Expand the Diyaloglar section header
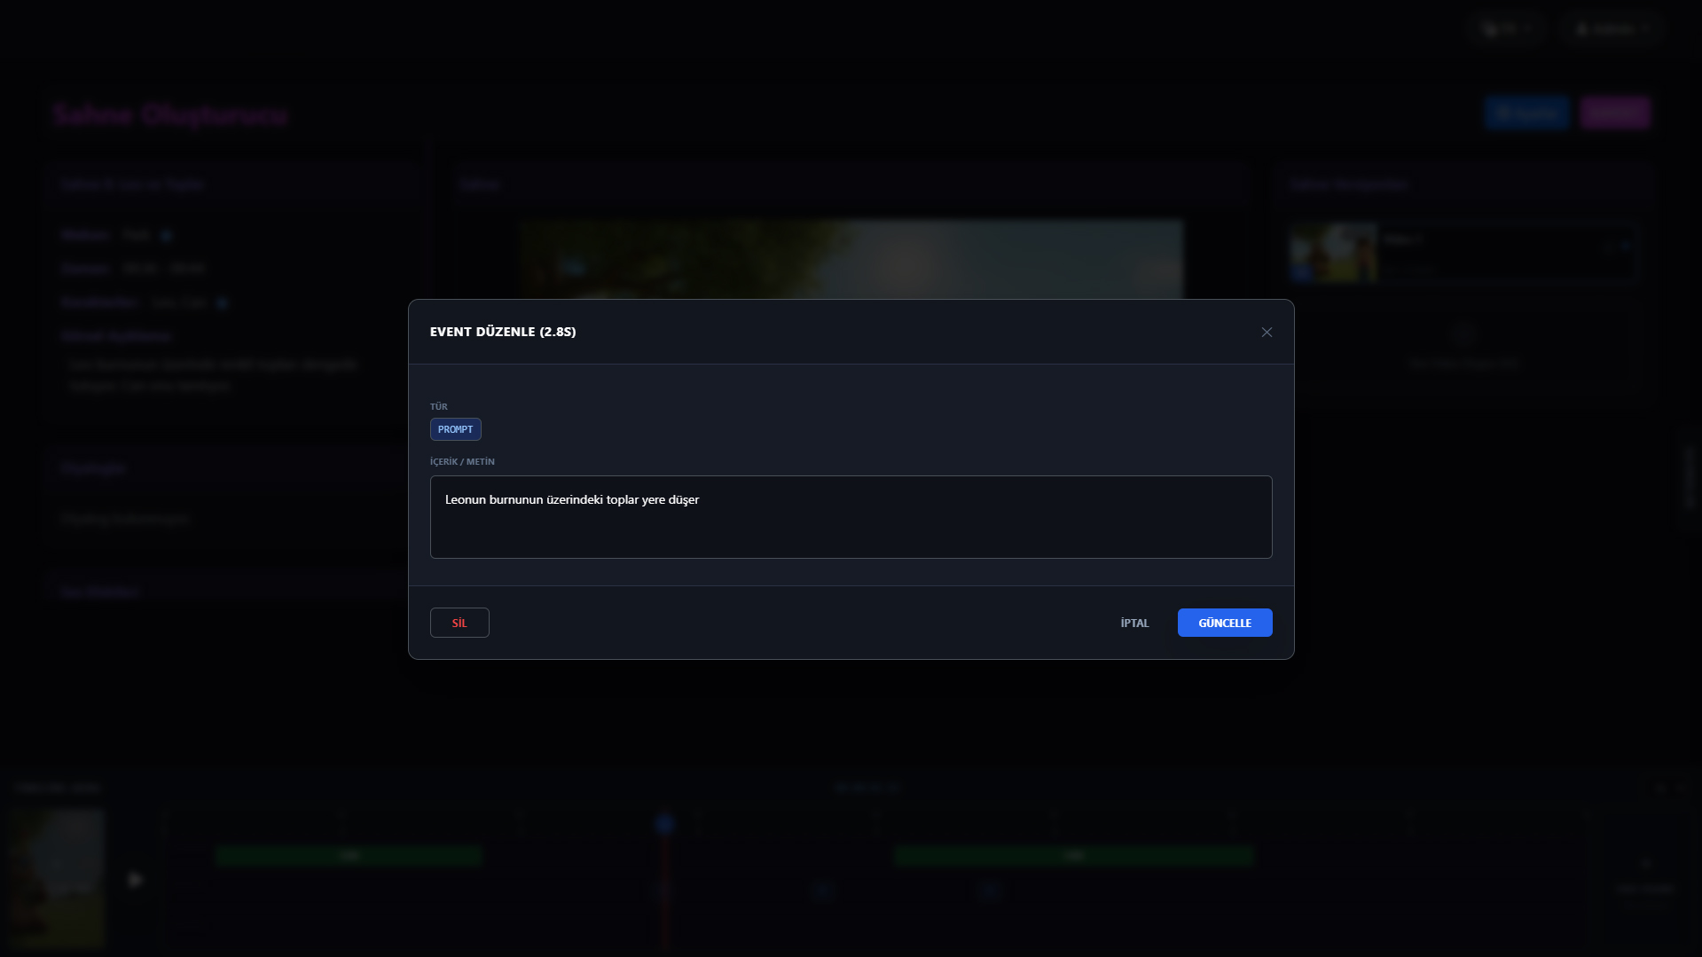 [x=94, y=467]
